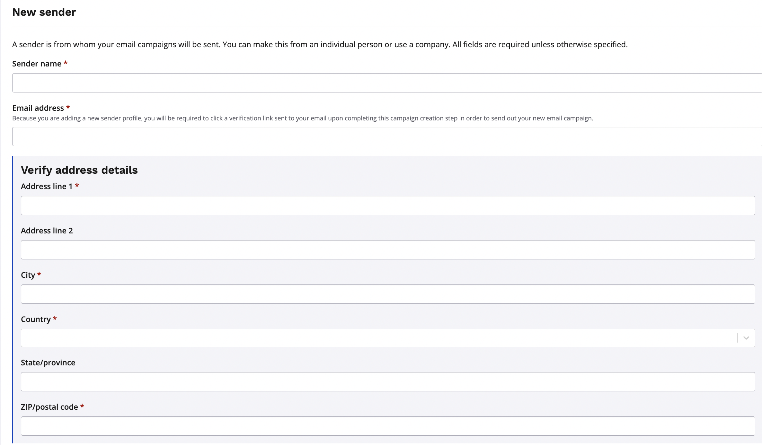The image size is (762, 445).
Task: Expand Country list using the chevron arrow
Action: click(x=746, y=338)
